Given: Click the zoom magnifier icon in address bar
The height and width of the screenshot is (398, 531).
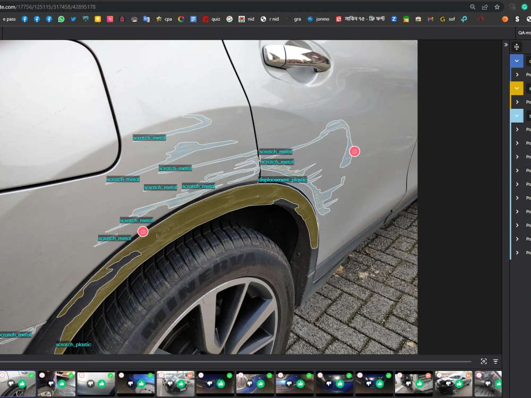Looking at the screenshot, I should coord(473,7).
